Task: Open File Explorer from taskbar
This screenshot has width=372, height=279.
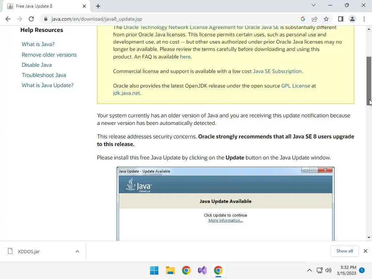Action: pyautogui.click(x=170, y=270)
